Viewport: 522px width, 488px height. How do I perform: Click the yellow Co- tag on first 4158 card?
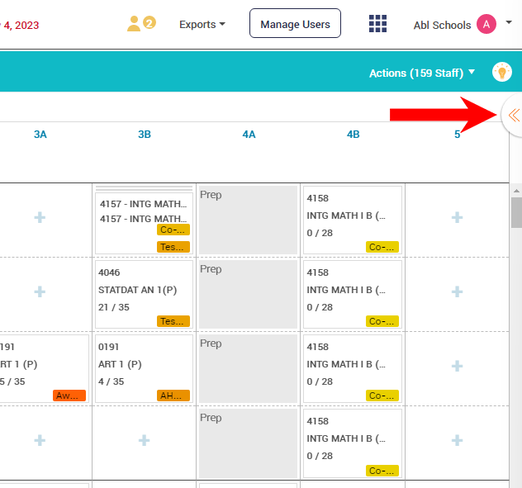[x=382, y=247]
